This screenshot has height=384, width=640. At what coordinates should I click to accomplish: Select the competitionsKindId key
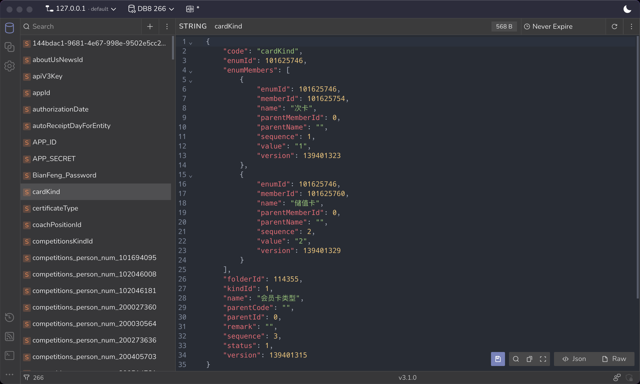coord(96,241)
